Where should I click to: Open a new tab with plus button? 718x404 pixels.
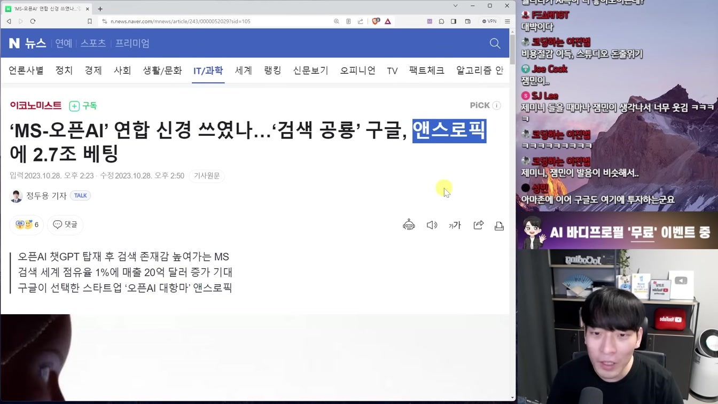[x=100, y=9]
